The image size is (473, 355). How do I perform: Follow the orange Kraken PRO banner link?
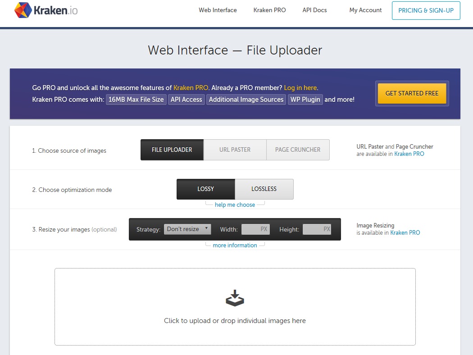coord(191,88)
